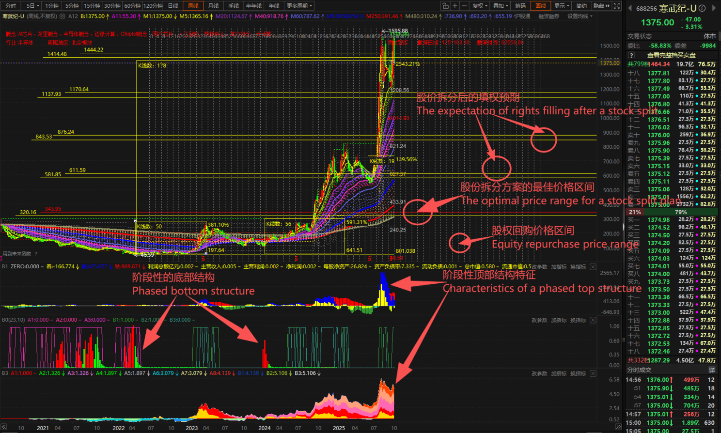Click the question mark help icon in order book

point(631,55)
